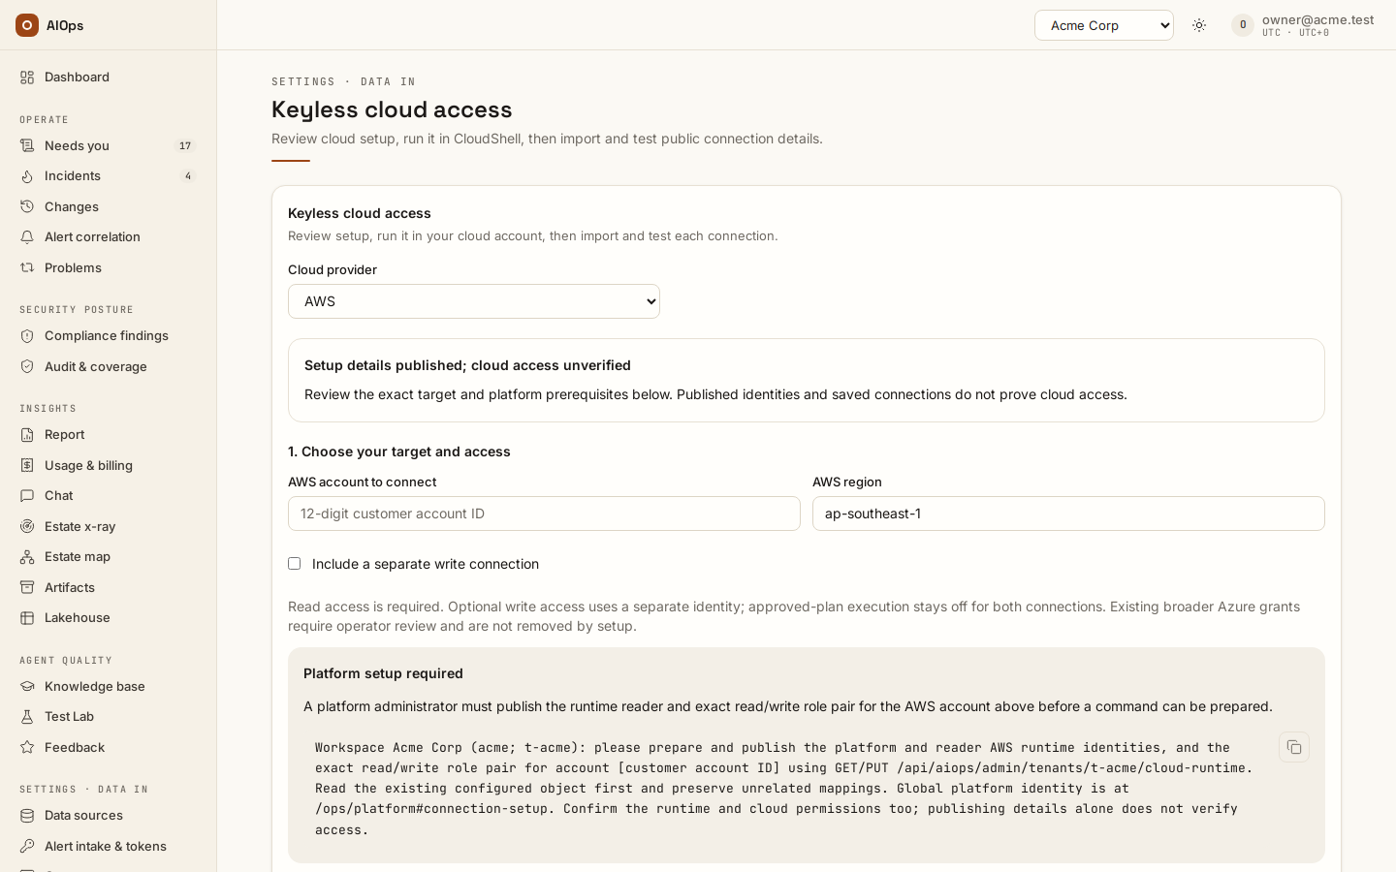Click the Feedback star icon
This screenshot has width=1396, height=872.
[27, 748]
